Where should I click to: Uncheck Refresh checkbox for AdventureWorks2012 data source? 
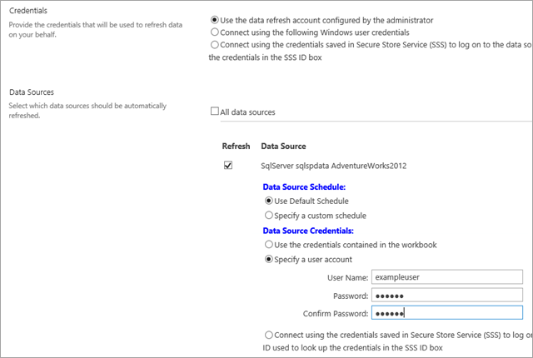click(x=228, y=166)
